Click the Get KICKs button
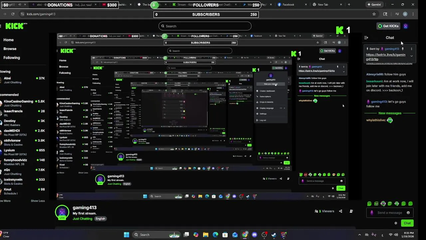Viewport: 426px width, 240px height. click(388, 26)
